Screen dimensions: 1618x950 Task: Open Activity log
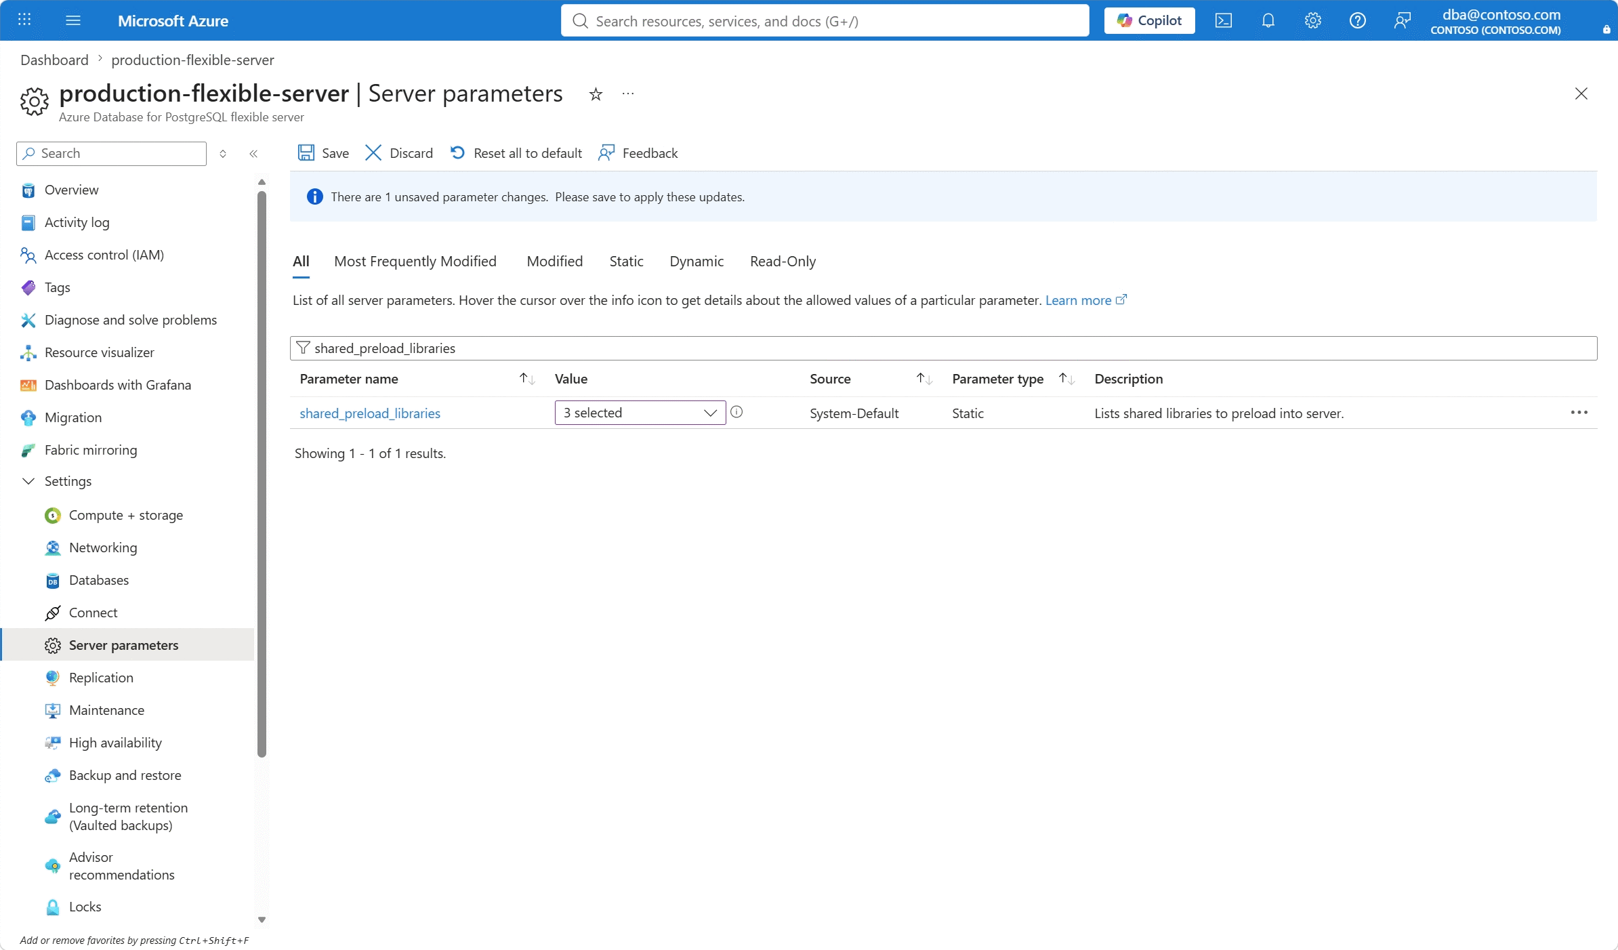[x=77, y=222]
